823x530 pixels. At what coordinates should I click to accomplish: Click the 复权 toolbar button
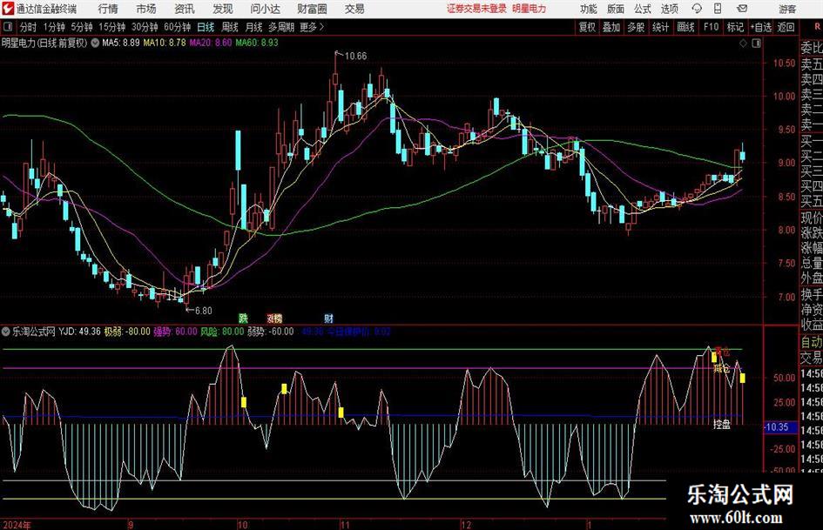coord(587,27)
